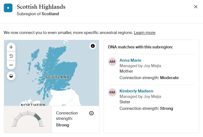Viewport: 203px width, 137px height.
Task: Click the Scottish Highlands heading
Action: coord(41,7)
